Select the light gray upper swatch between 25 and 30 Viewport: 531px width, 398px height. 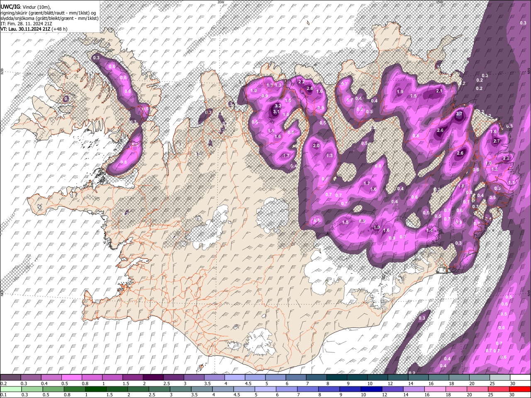pos(500,378)
